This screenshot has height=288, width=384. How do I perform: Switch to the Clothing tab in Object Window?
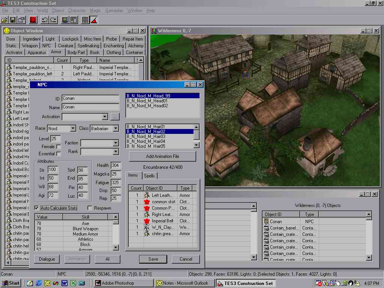click(114, 52)
